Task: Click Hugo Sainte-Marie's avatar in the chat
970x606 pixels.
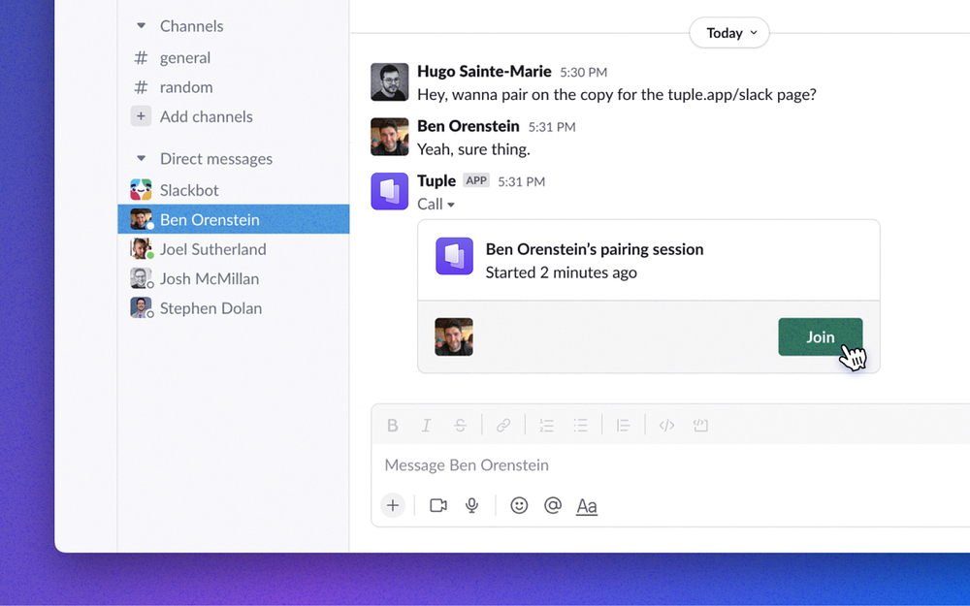Action: [389, 81]
